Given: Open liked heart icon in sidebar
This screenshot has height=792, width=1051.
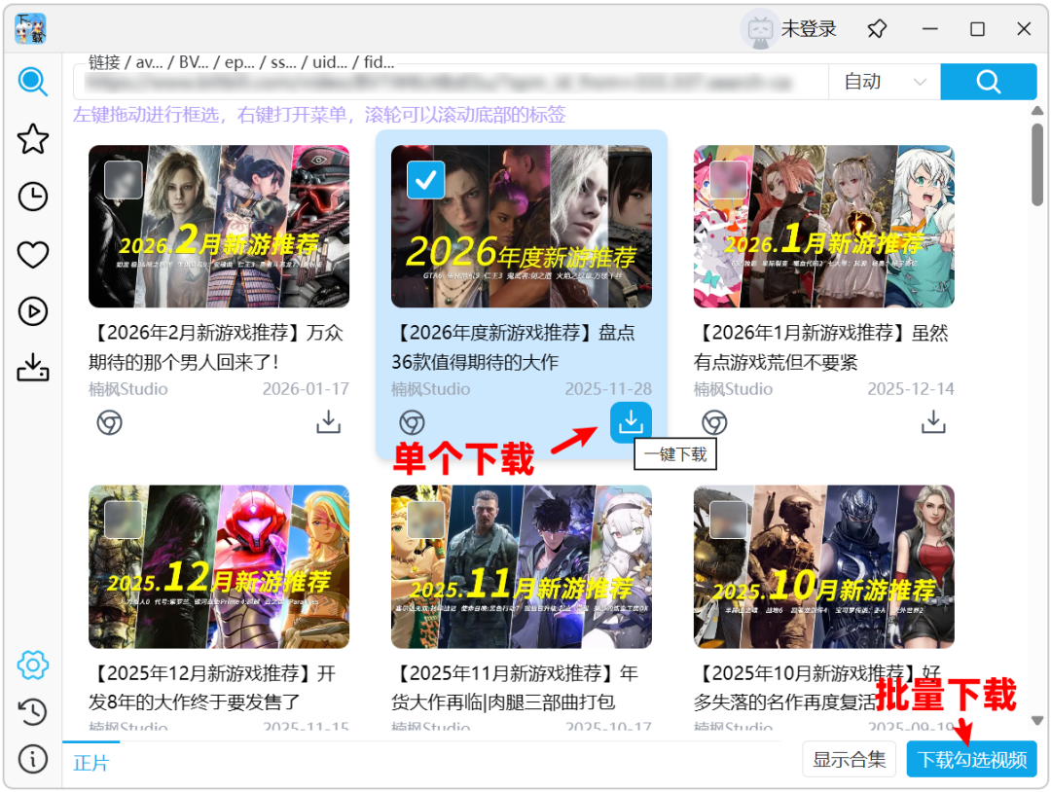Looking at the screenshot, I should pyautogui.click(x=32, y=255).
